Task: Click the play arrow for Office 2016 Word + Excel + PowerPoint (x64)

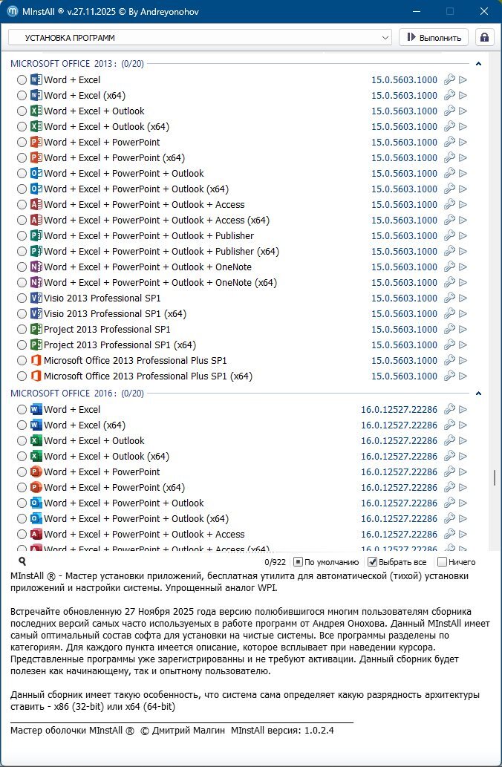Action: (x=463, y=488)
